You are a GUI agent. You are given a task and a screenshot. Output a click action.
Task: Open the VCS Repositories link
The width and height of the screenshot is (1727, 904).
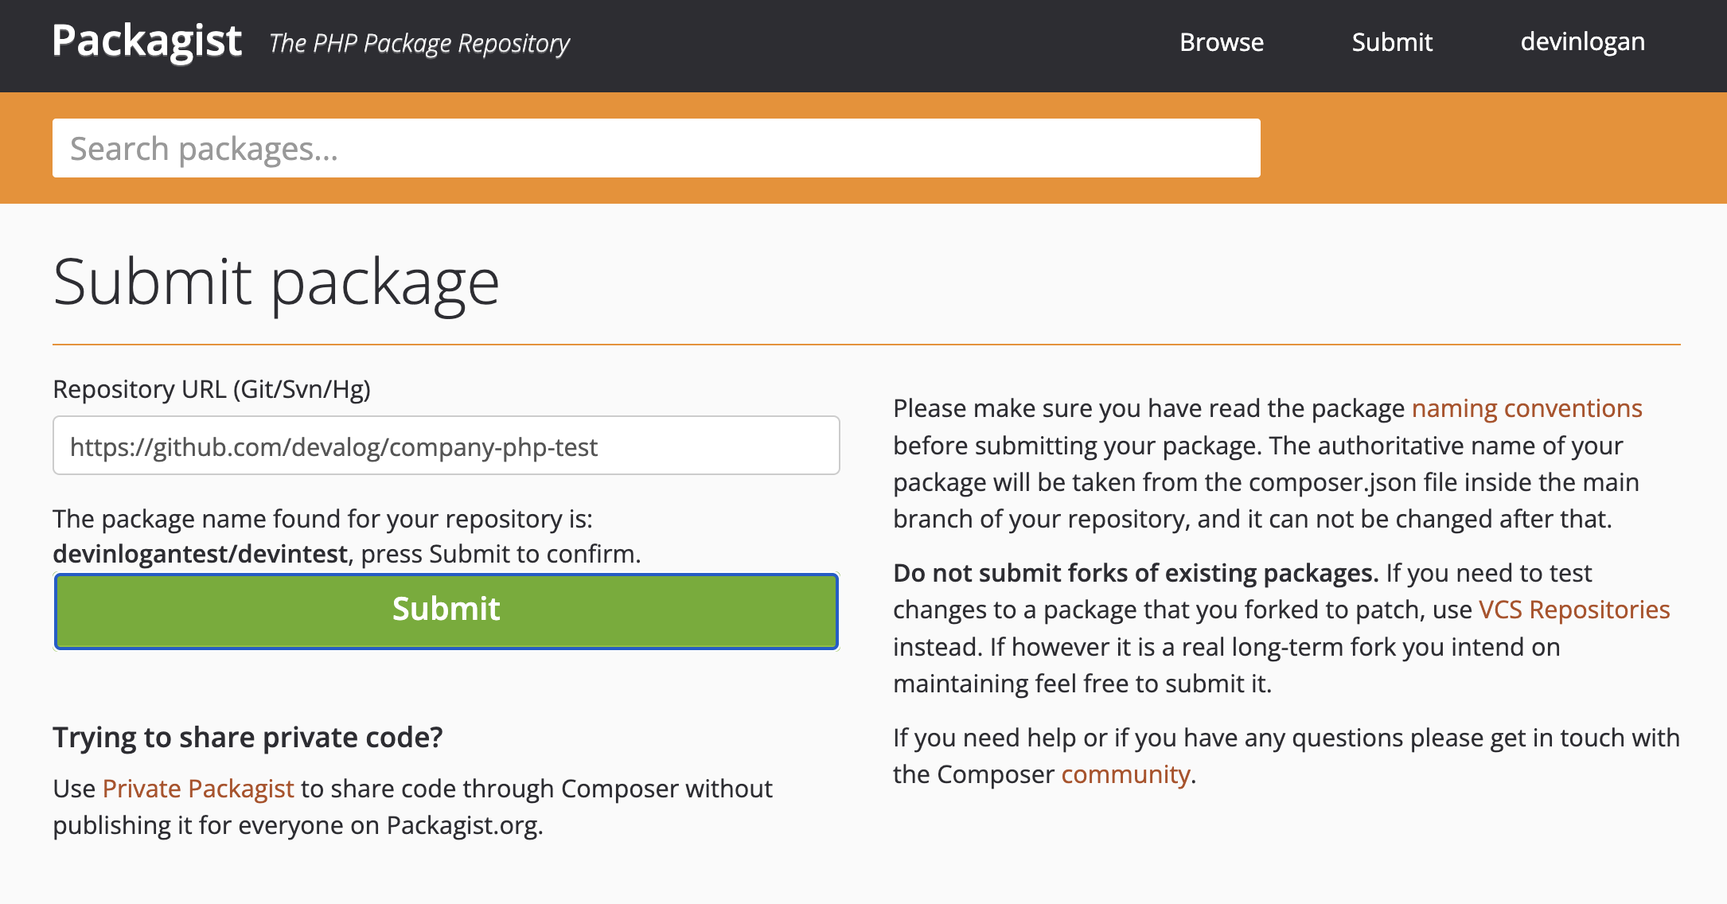tap(1573, 610)
